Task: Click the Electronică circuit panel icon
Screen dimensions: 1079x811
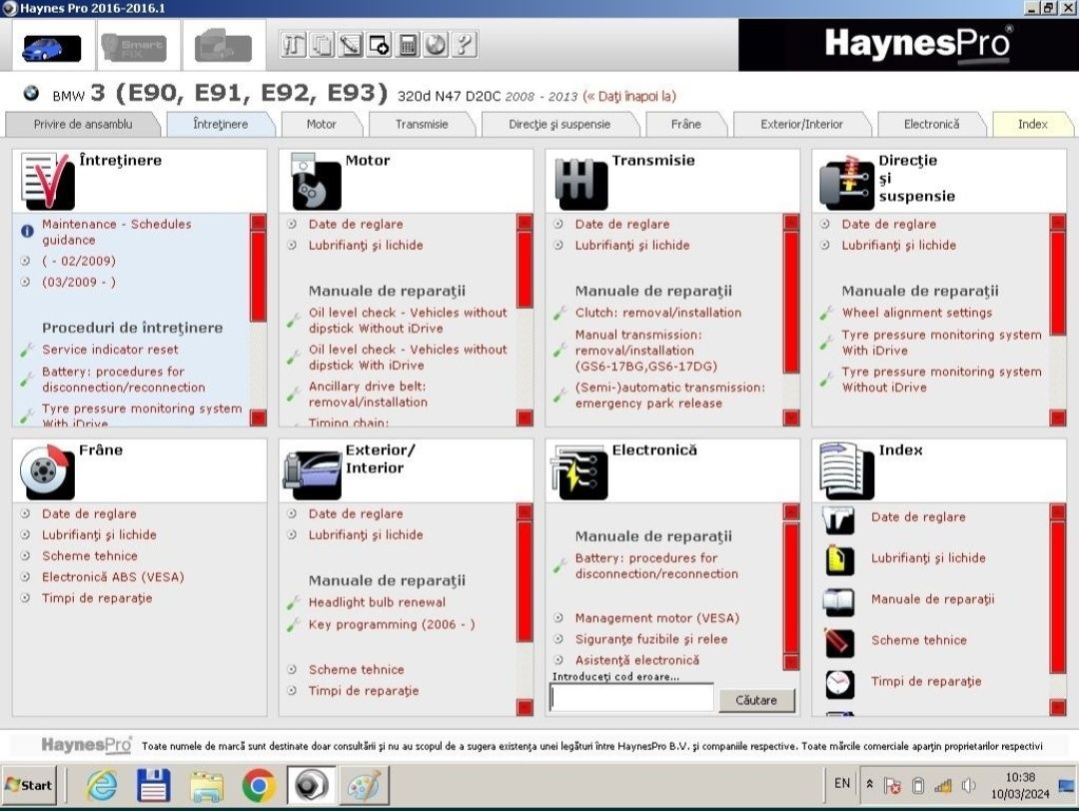Action: tap(579, 472)
